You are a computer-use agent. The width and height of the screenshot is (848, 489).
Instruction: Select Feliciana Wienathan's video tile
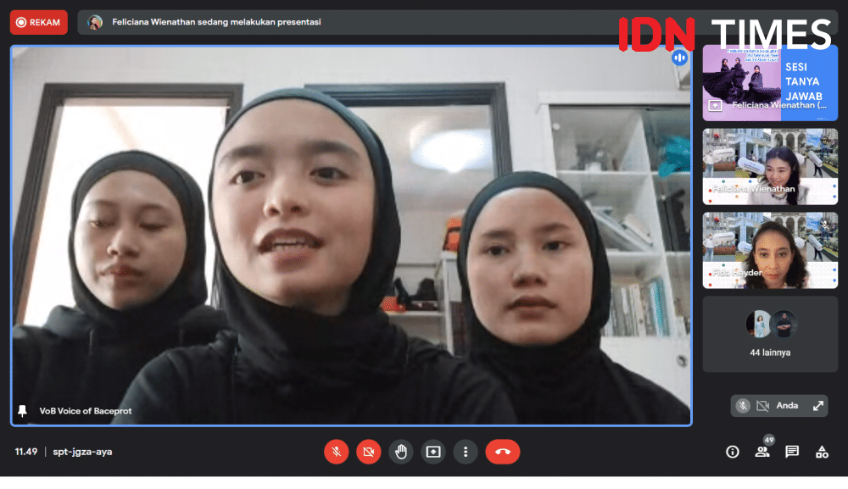tap(770, 166)
